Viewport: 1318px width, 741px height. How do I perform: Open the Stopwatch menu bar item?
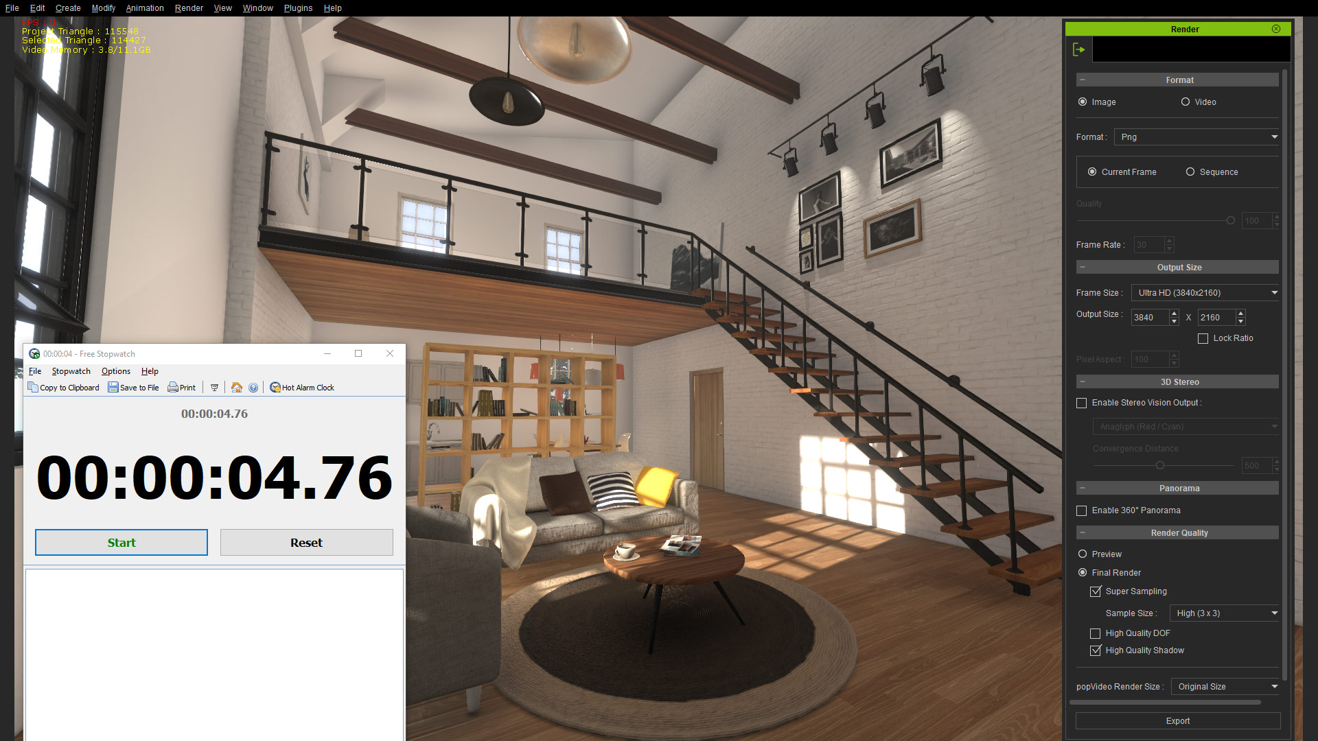tap(71, 371)
